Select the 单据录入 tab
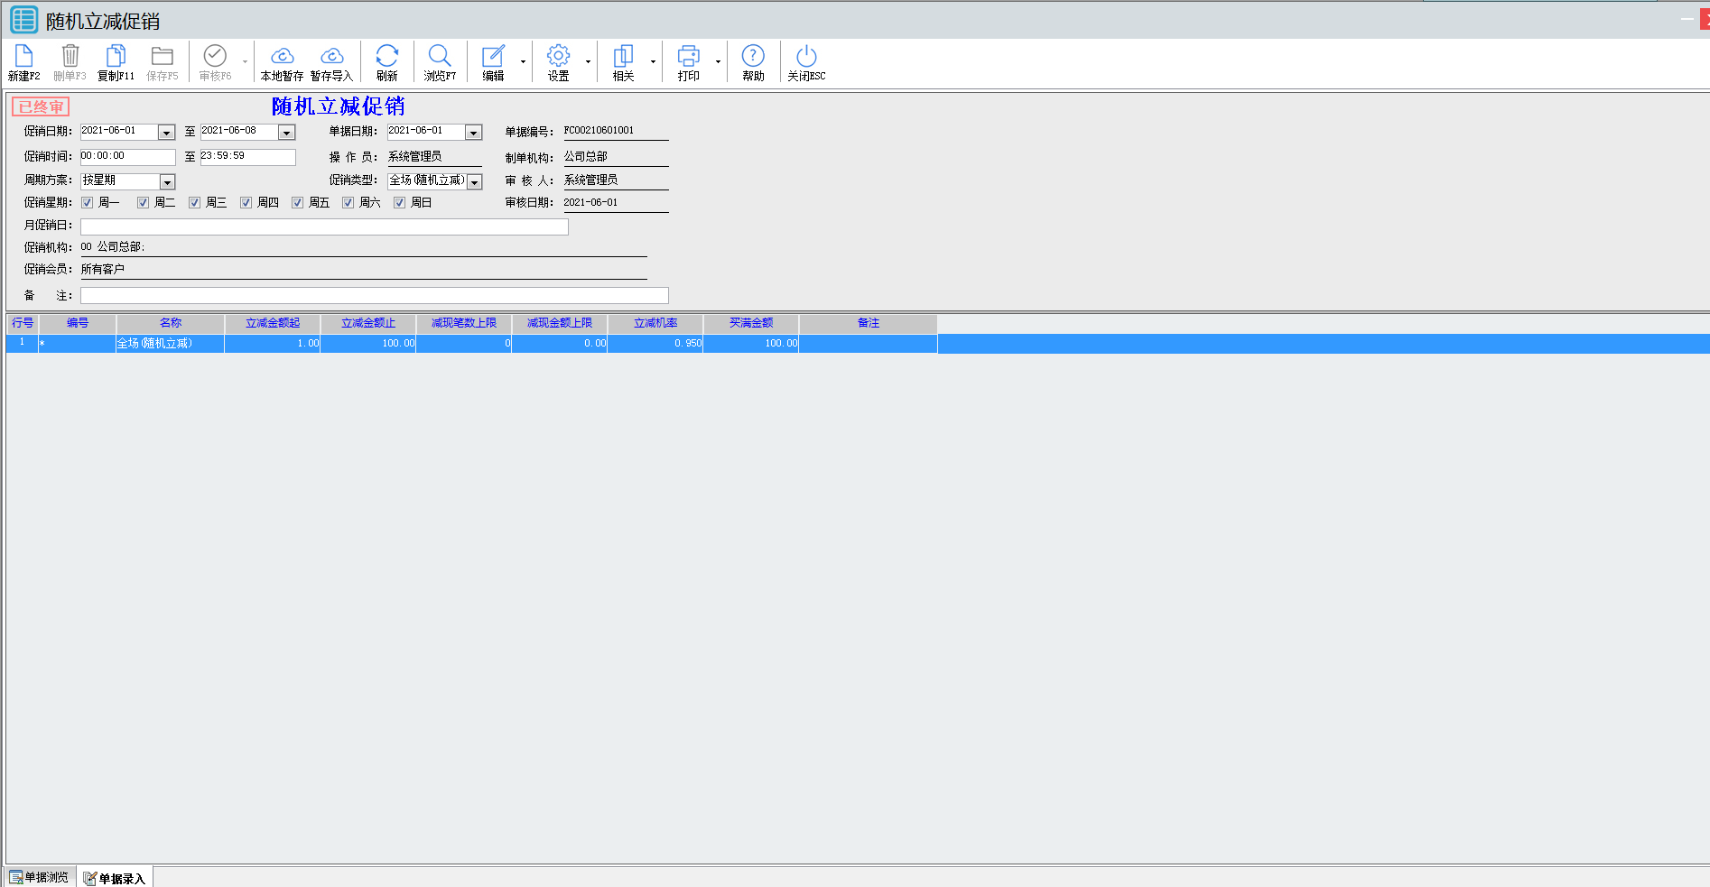 coord(115,878)
